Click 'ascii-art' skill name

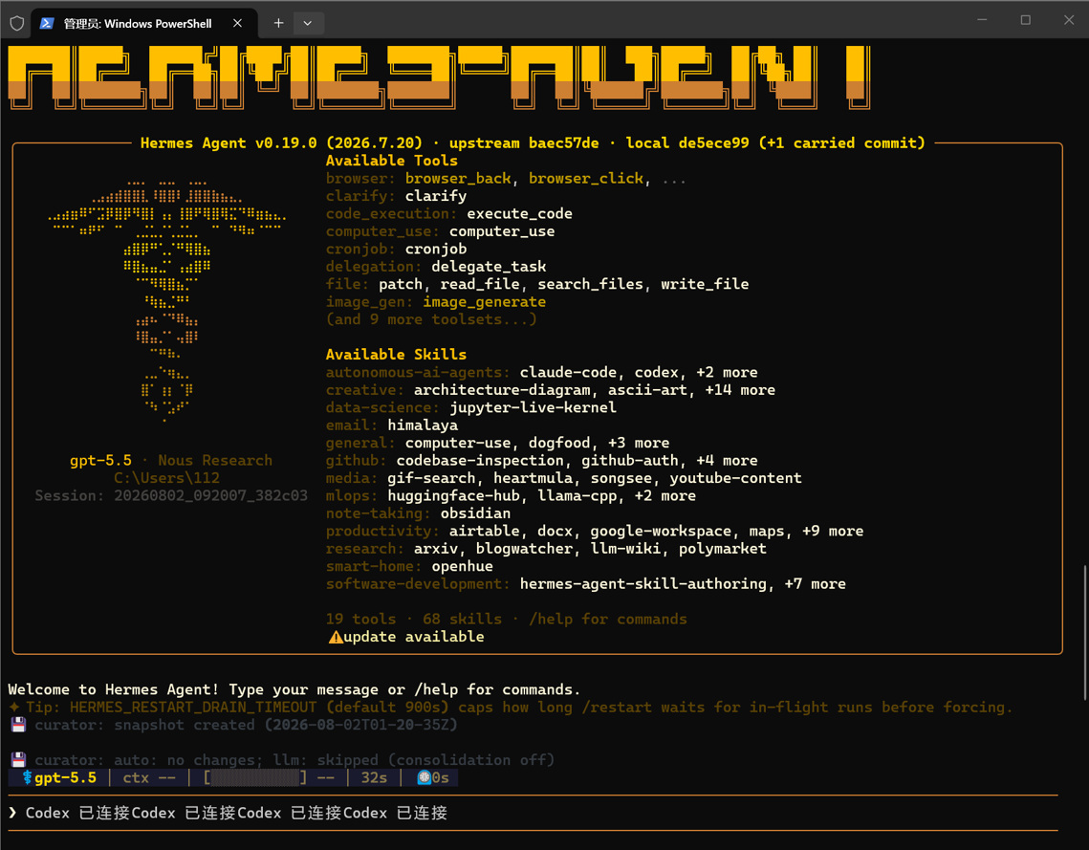pyautogui.click(x=647, y=390)
